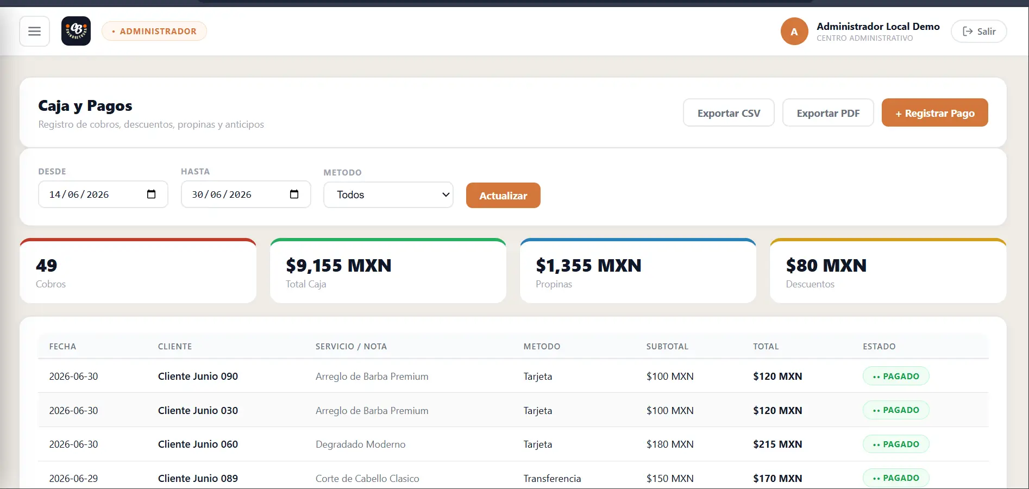This screenshot has height=489, width=1029.
Task: Click the Salir logout button
Action: 978,32
